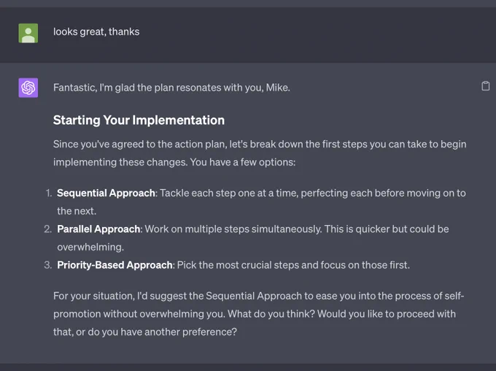This screenshot has height=371, width=496.
Task: Click the "What do you think?" question
Action: coord(271,313)
